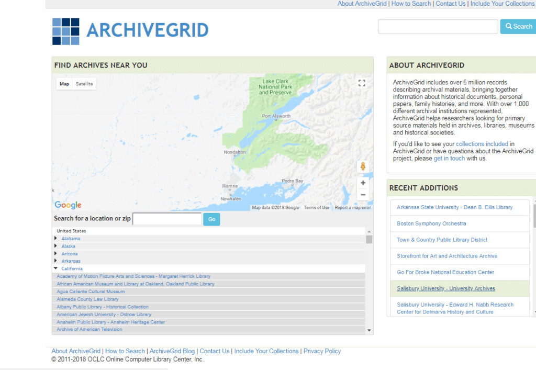Open Contact Us in top navigation
This screenshot has width=536, height=370.
[x=450, y=4]
